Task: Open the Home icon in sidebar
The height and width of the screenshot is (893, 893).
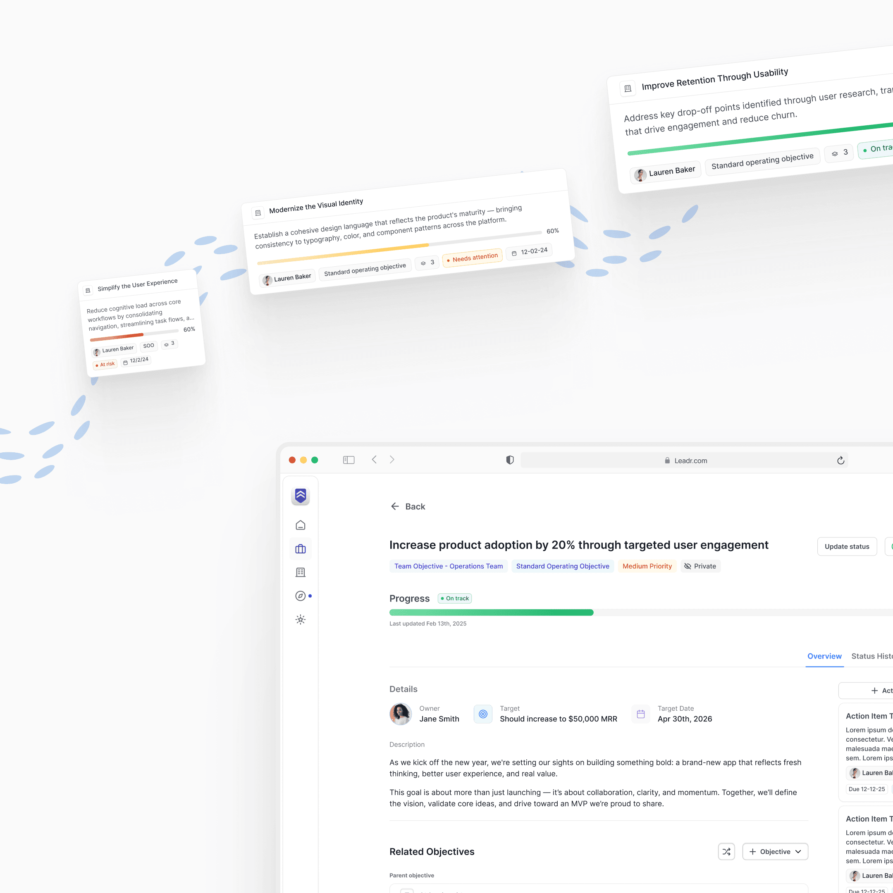Action: (x=301, y=525)
